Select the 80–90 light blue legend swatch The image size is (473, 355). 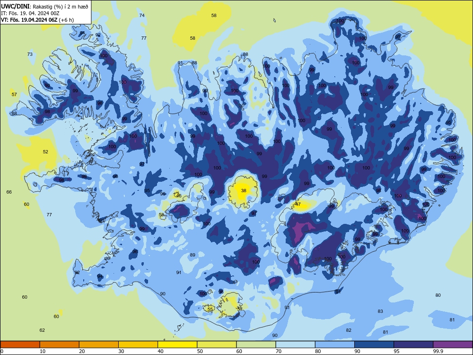(x=335, y=345)
